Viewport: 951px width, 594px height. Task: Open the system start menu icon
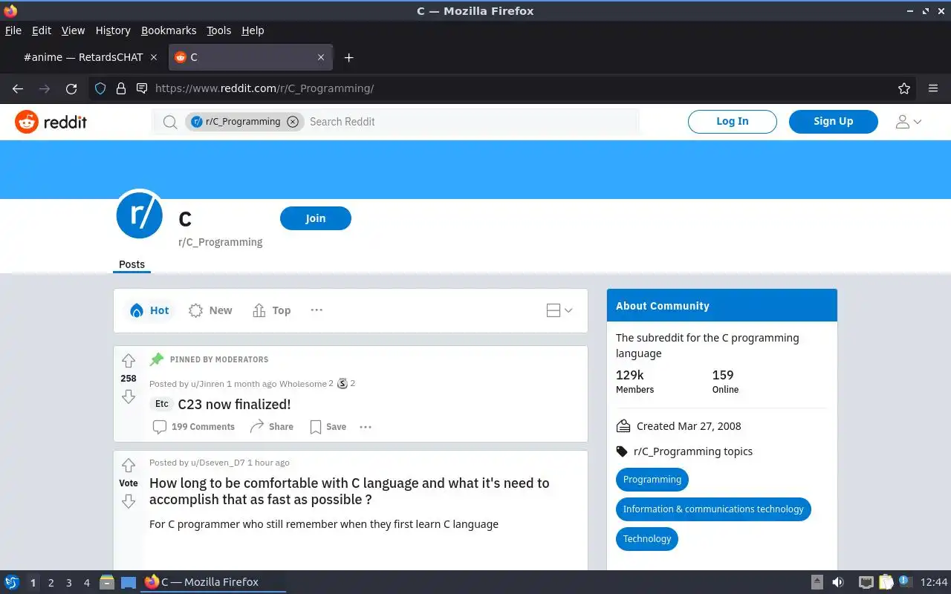point(12,582)
